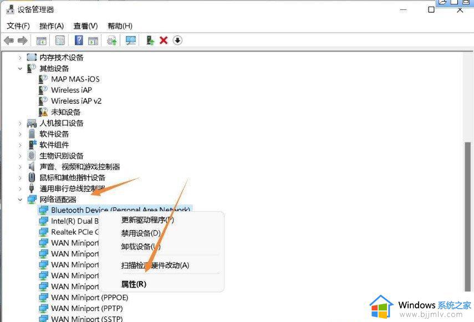Click the 通用串行总线控制器 USB icon
Image resolution: width=474 pixels, height=322 pixels.
32,188
